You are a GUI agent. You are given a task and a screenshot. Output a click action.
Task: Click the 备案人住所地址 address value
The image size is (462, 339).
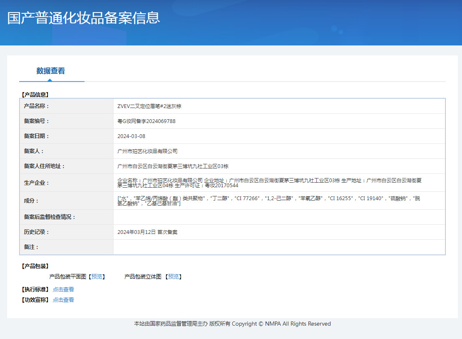pos(173,166)
